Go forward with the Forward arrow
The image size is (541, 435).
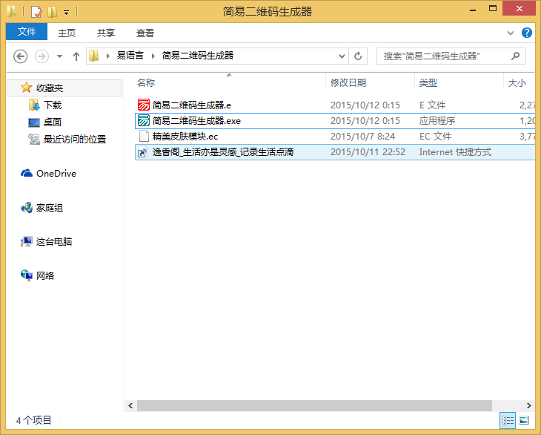42,56
